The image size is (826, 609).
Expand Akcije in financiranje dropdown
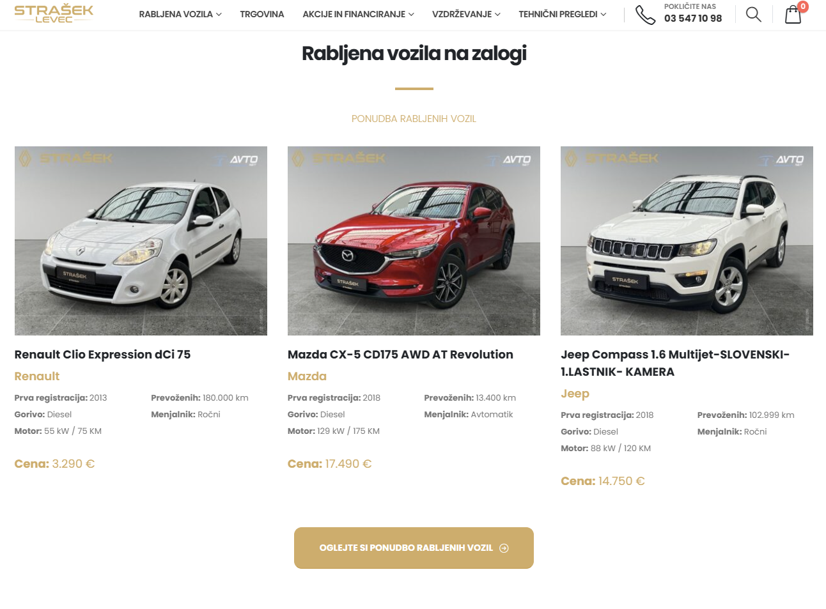pos(358,14)
